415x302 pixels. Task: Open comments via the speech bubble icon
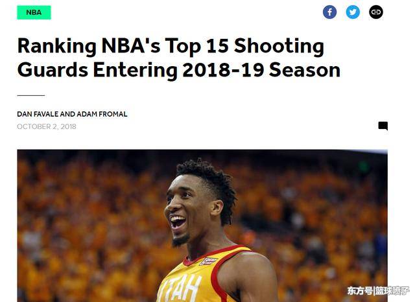[383, 126]
